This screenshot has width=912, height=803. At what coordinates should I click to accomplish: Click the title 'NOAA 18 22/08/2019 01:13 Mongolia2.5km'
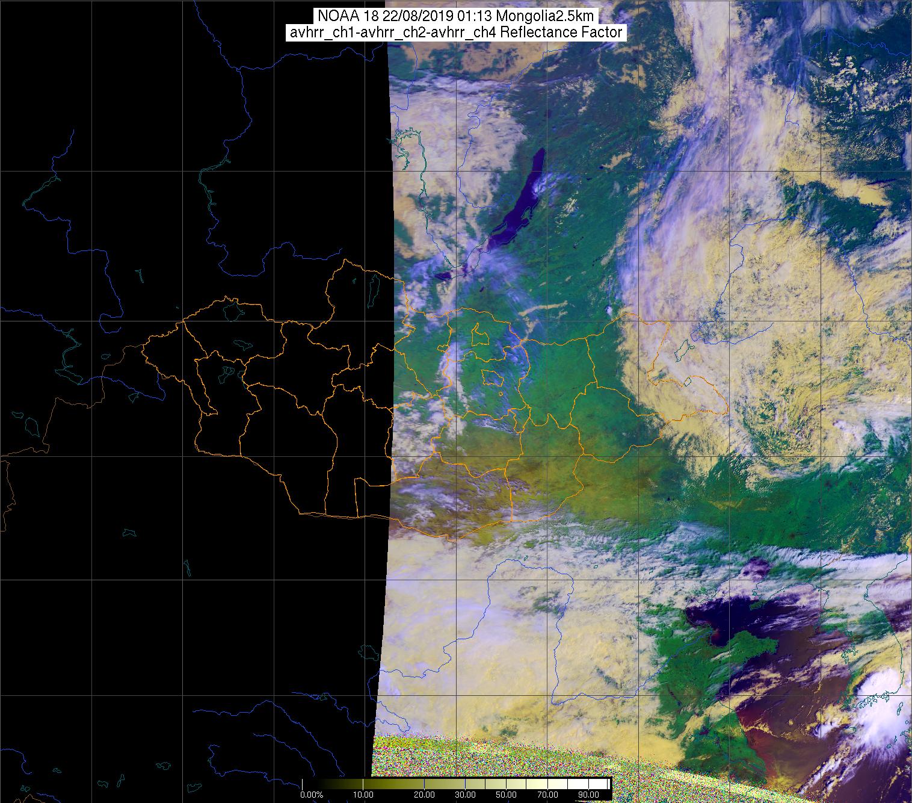pos(456,16)
